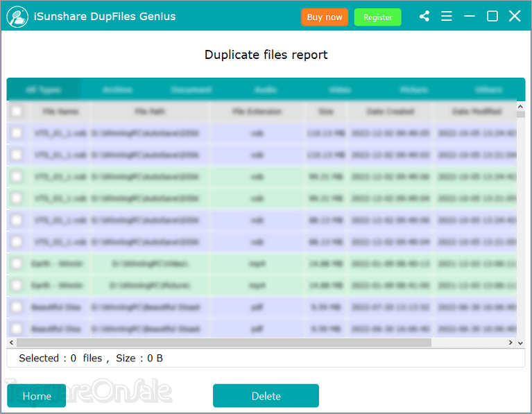Check the Earth mp4 file in Video folder
The height and width of the screenshot is (414, 532).
(16, 264)
